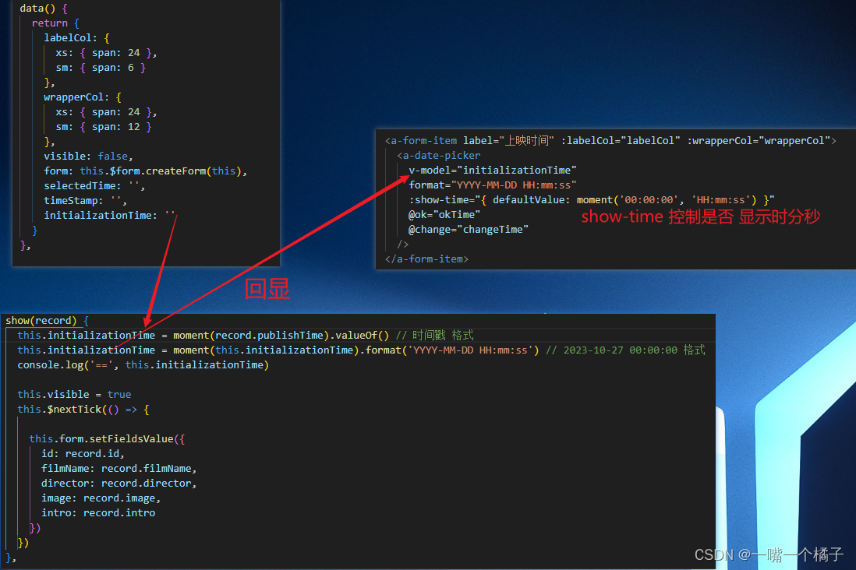
Task: Click the "timeStamp: ''," line
Action: pos(85,201)
